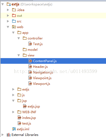
Task: Select the Viewpoint.js file
Action: pyautogui.click(x=42, y=78)
